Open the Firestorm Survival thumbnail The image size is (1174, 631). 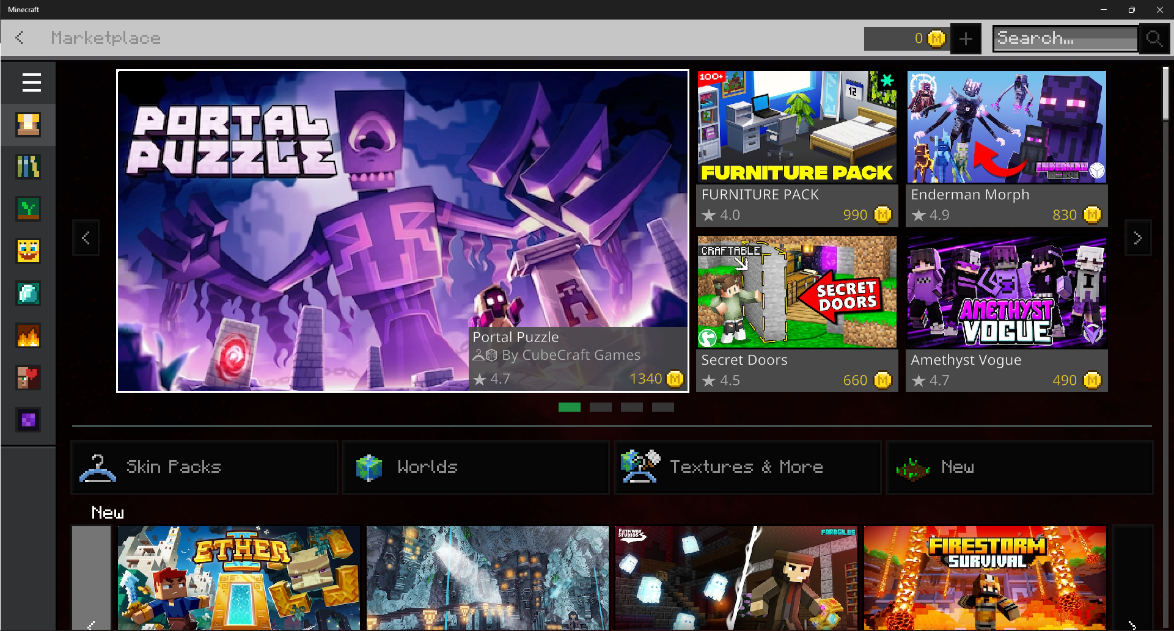coord(985,578)
